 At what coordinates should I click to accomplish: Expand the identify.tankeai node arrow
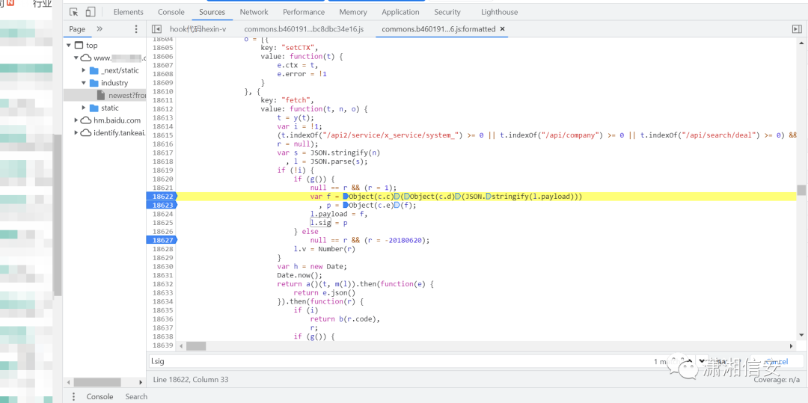click(x=76, y=133)
